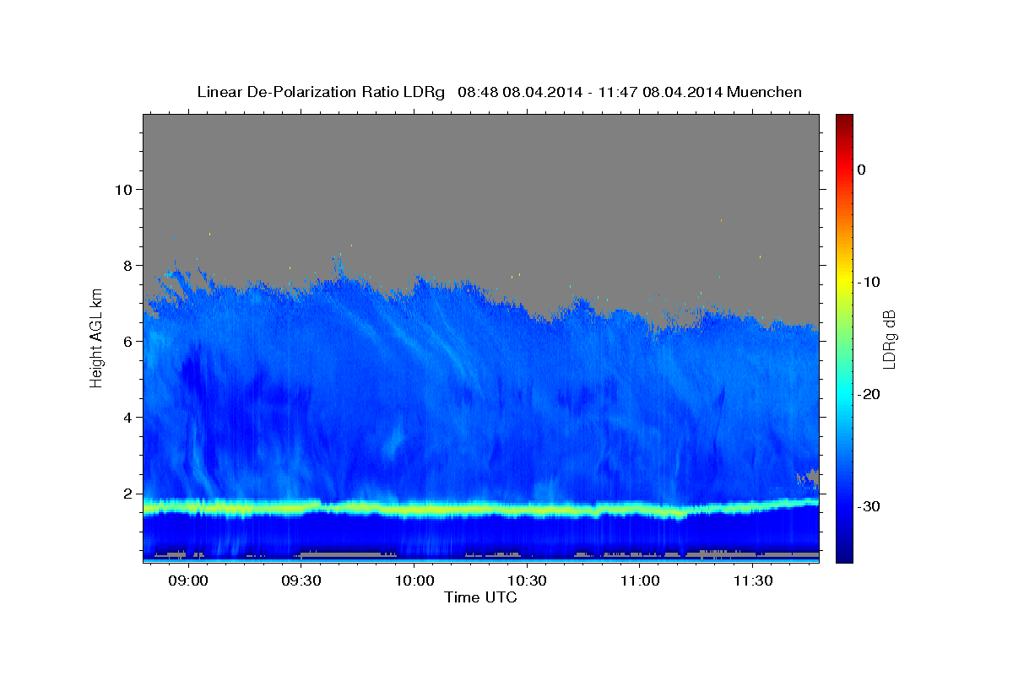Click the 11:30 time tick label
This screenshot has width=1013, height=675.
click(753, 581)
